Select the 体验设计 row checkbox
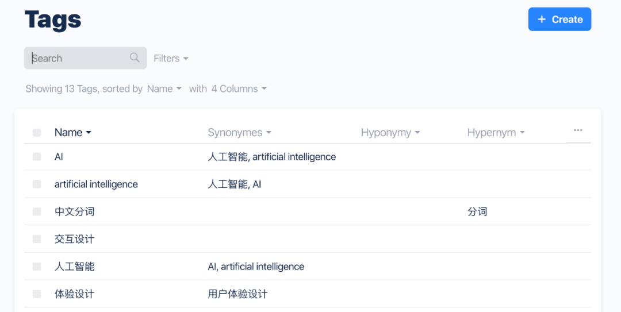This screenshot has width=621, height=312. (x=37, y=294)
